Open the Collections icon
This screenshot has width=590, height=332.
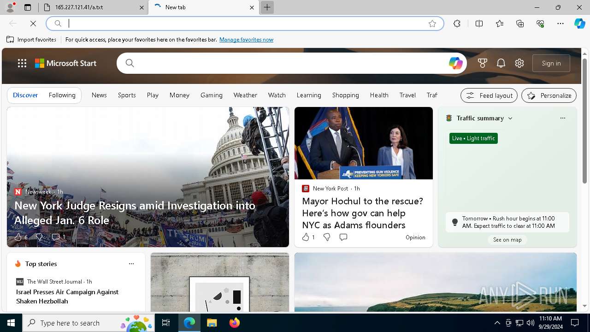520,24
